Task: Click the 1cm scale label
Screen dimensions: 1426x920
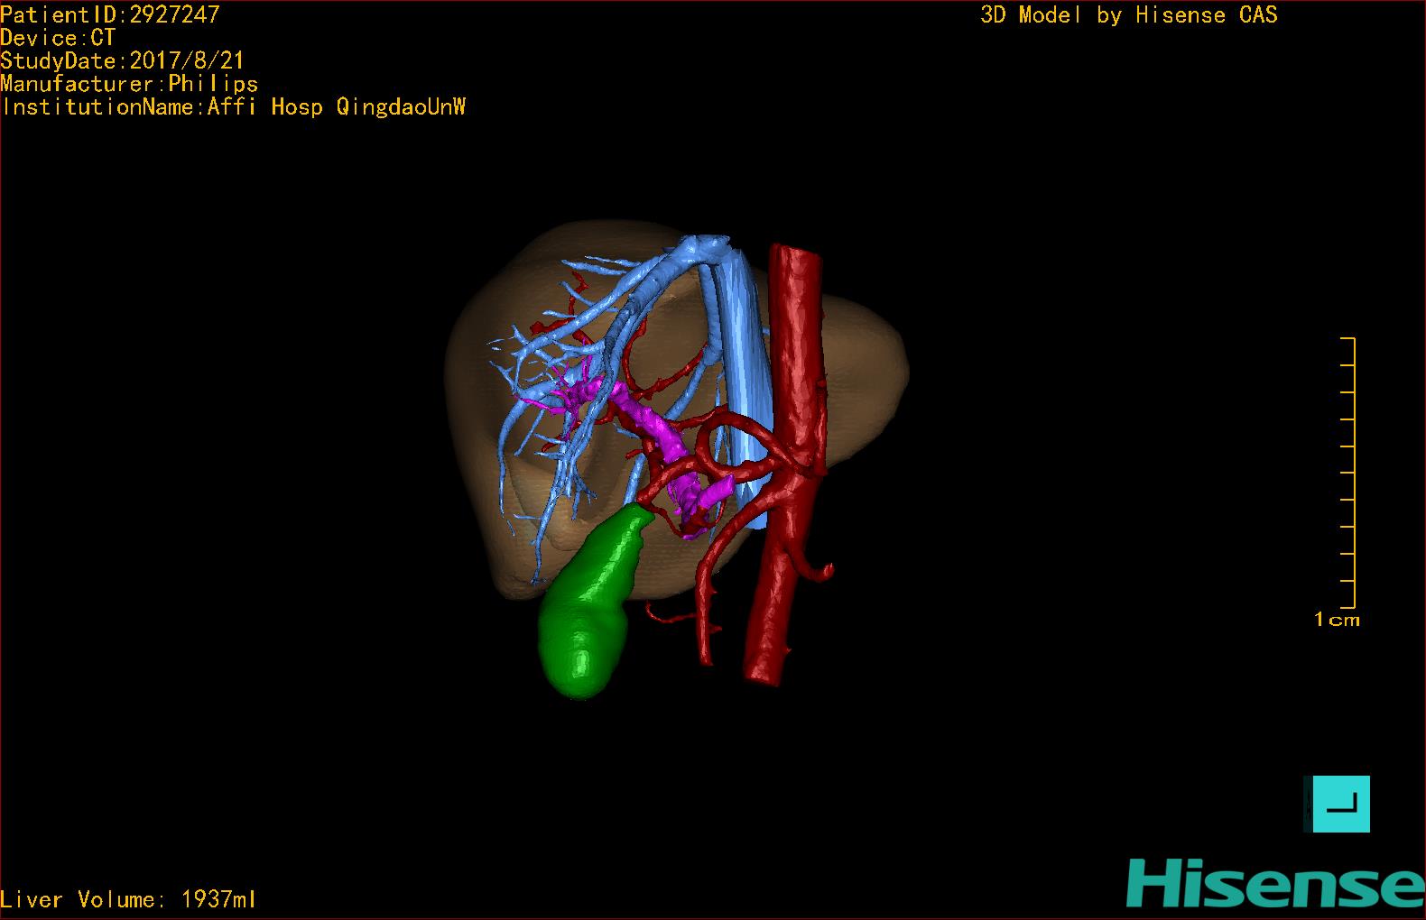Action: (1337, 620)
